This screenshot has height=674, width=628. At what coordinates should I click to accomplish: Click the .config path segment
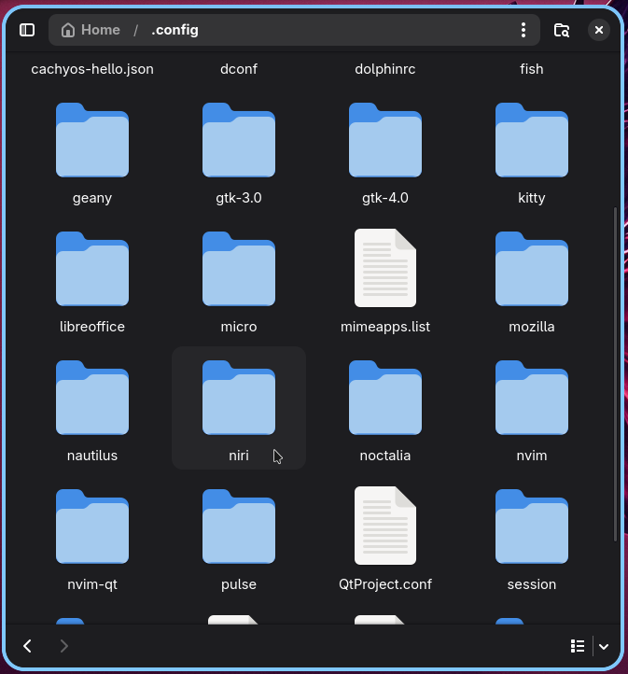174,30
